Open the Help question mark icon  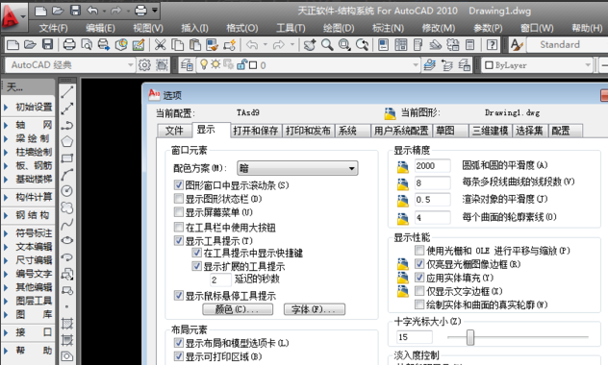pos(492,45)
